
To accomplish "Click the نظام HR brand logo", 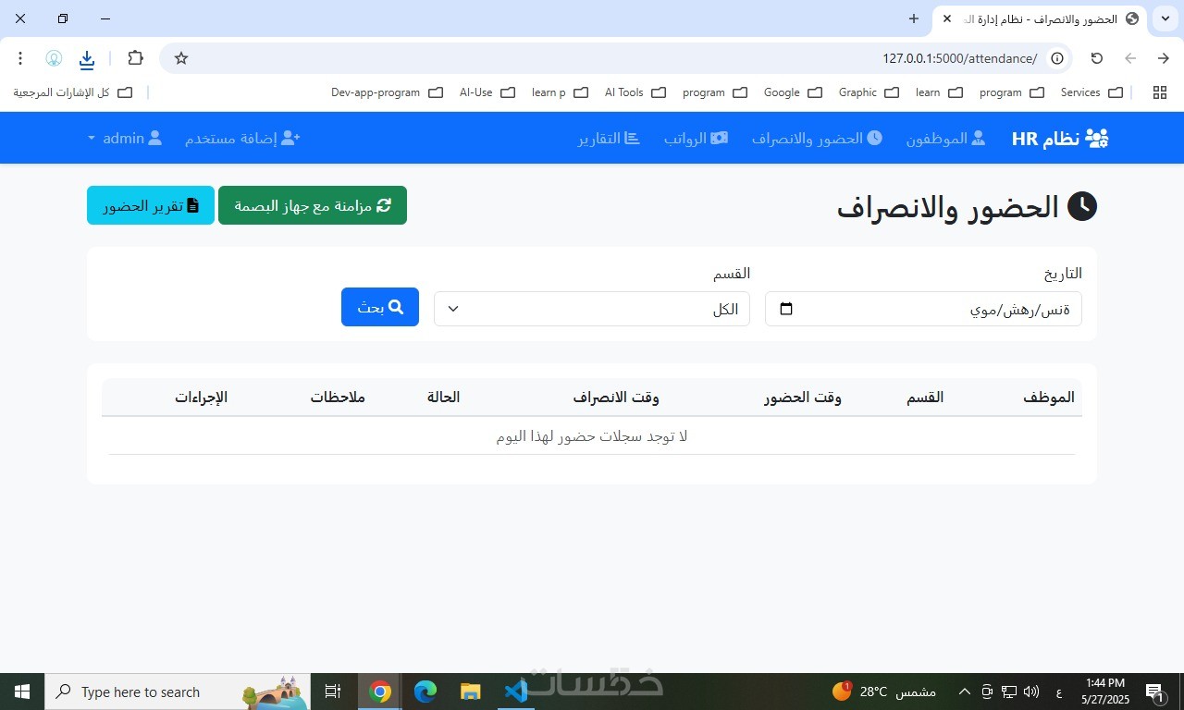I will pyautogui.click(x=1060, y=139).
